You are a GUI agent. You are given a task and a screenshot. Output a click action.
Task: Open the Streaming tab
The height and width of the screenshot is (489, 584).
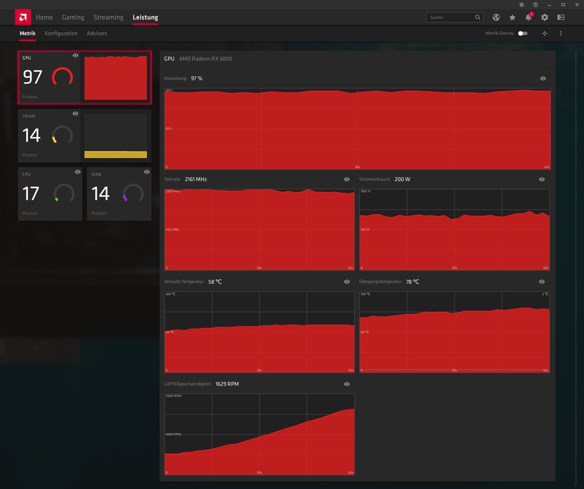click(x=108, y=17)
